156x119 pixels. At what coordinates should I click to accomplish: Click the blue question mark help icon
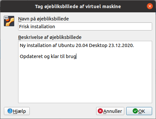coord(10,111)
